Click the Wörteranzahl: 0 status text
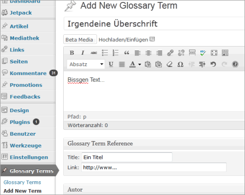 coord(88,125)
